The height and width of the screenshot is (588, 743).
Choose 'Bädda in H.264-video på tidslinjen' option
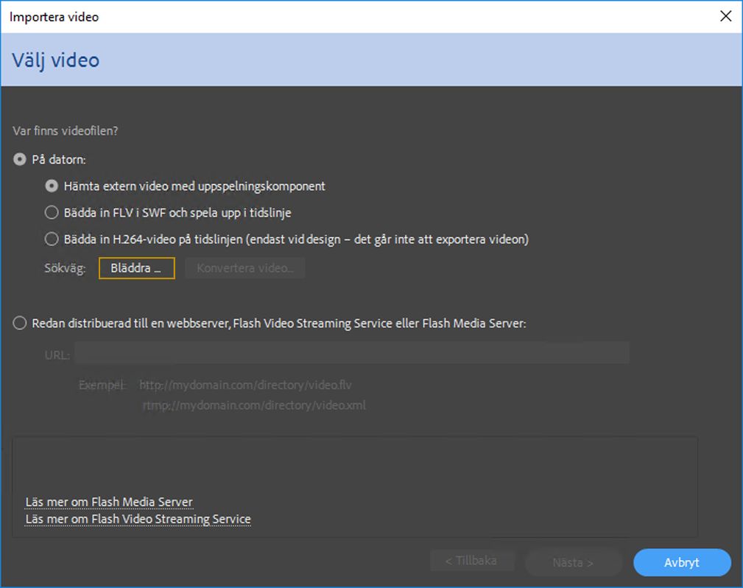click(52, 239)
